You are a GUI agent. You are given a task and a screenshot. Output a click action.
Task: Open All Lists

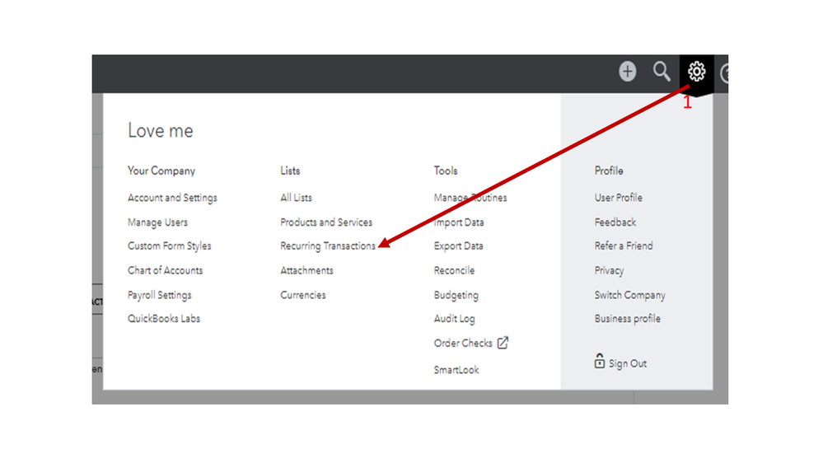pyautogui.click(x=296, y=198)
